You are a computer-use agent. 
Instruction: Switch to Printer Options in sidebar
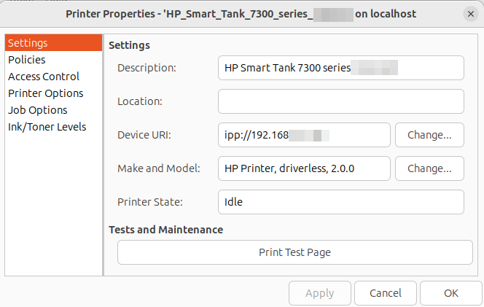(x=46, y=93)
